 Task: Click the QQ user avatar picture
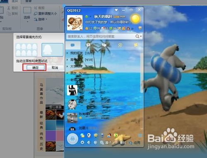point(75,23)
